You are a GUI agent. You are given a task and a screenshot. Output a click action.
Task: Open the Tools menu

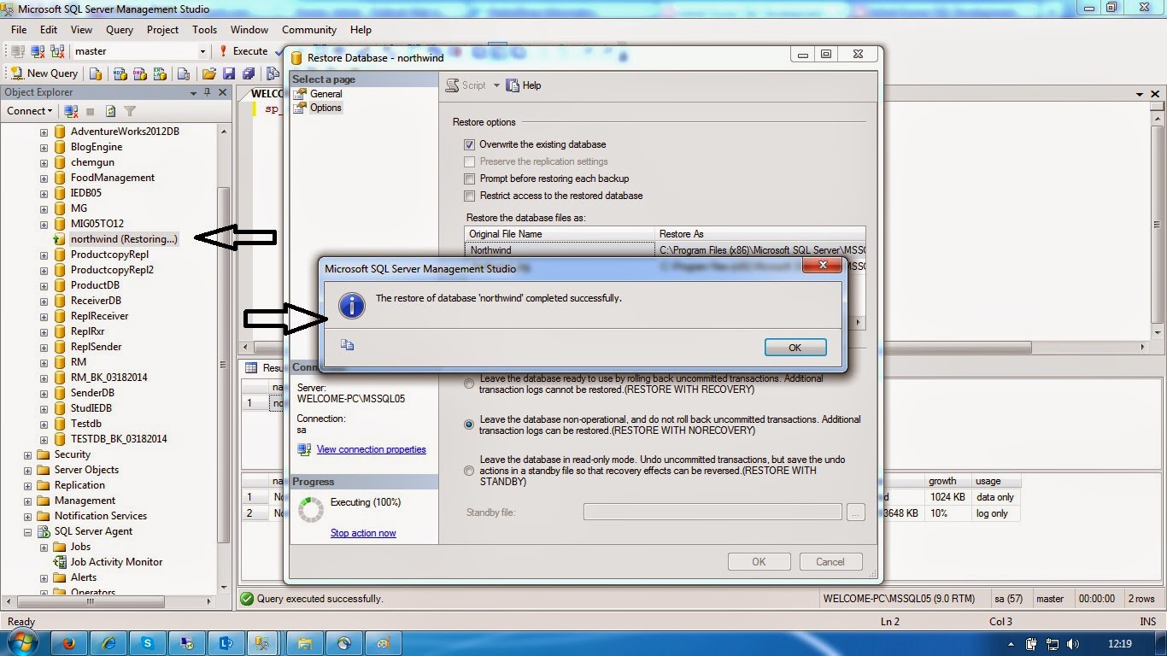[205, 29]
